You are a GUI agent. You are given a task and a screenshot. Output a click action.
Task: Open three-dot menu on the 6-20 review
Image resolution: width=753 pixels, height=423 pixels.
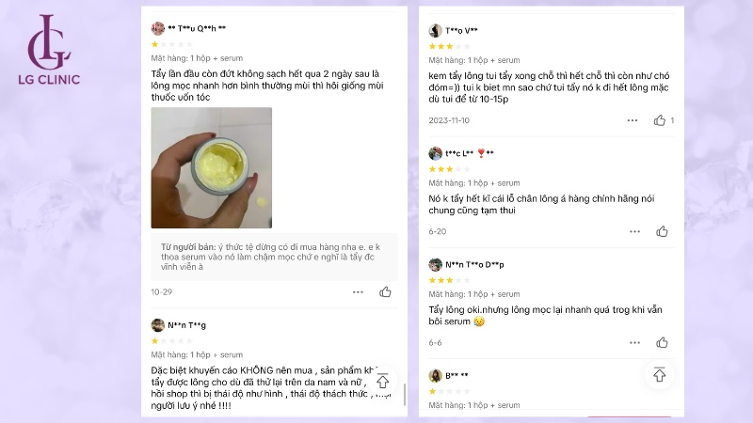(x=634, y=231)
